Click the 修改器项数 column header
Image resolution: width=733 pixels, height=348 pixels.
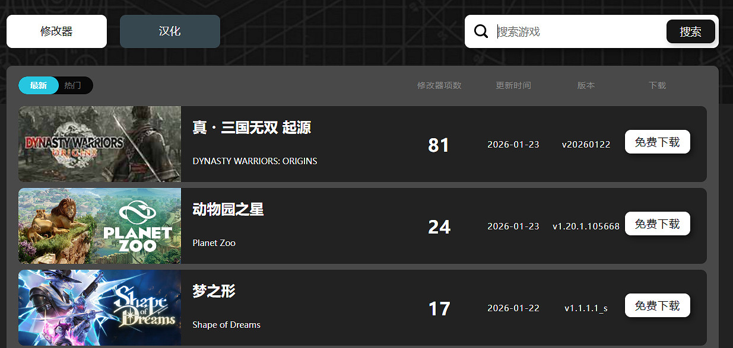point(439,85)
